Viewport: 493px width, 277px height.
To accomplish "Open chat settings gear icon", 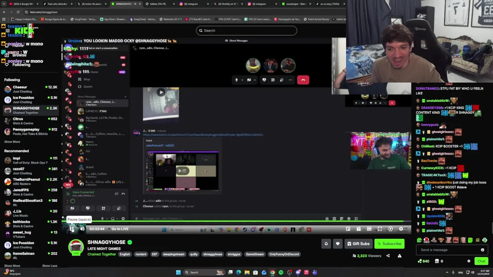I will (469, 261).
